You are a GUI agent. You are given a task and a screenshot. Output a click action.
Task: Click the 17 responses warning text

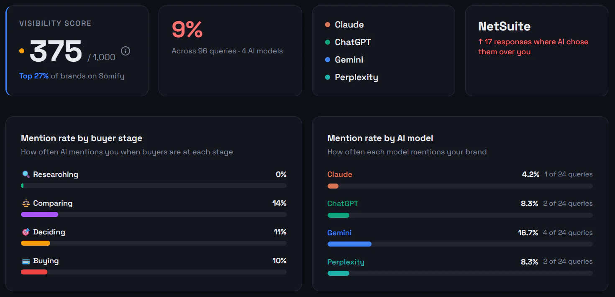click(533, 47)
